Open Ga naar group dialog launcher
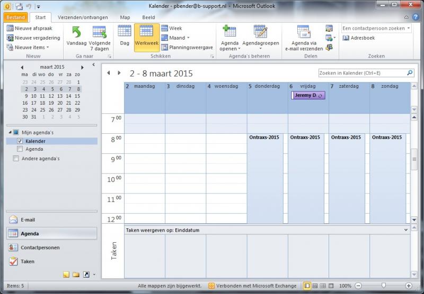The height and width of the screenshot is (294, 424). [x=110, y=57]
